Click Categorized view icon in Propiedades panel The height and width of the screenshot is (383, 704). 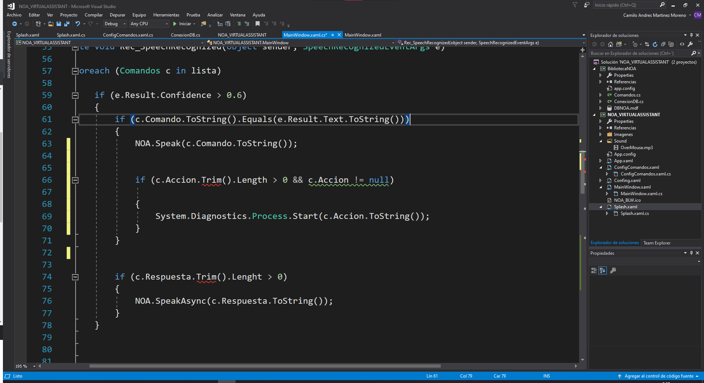[594, 270]
